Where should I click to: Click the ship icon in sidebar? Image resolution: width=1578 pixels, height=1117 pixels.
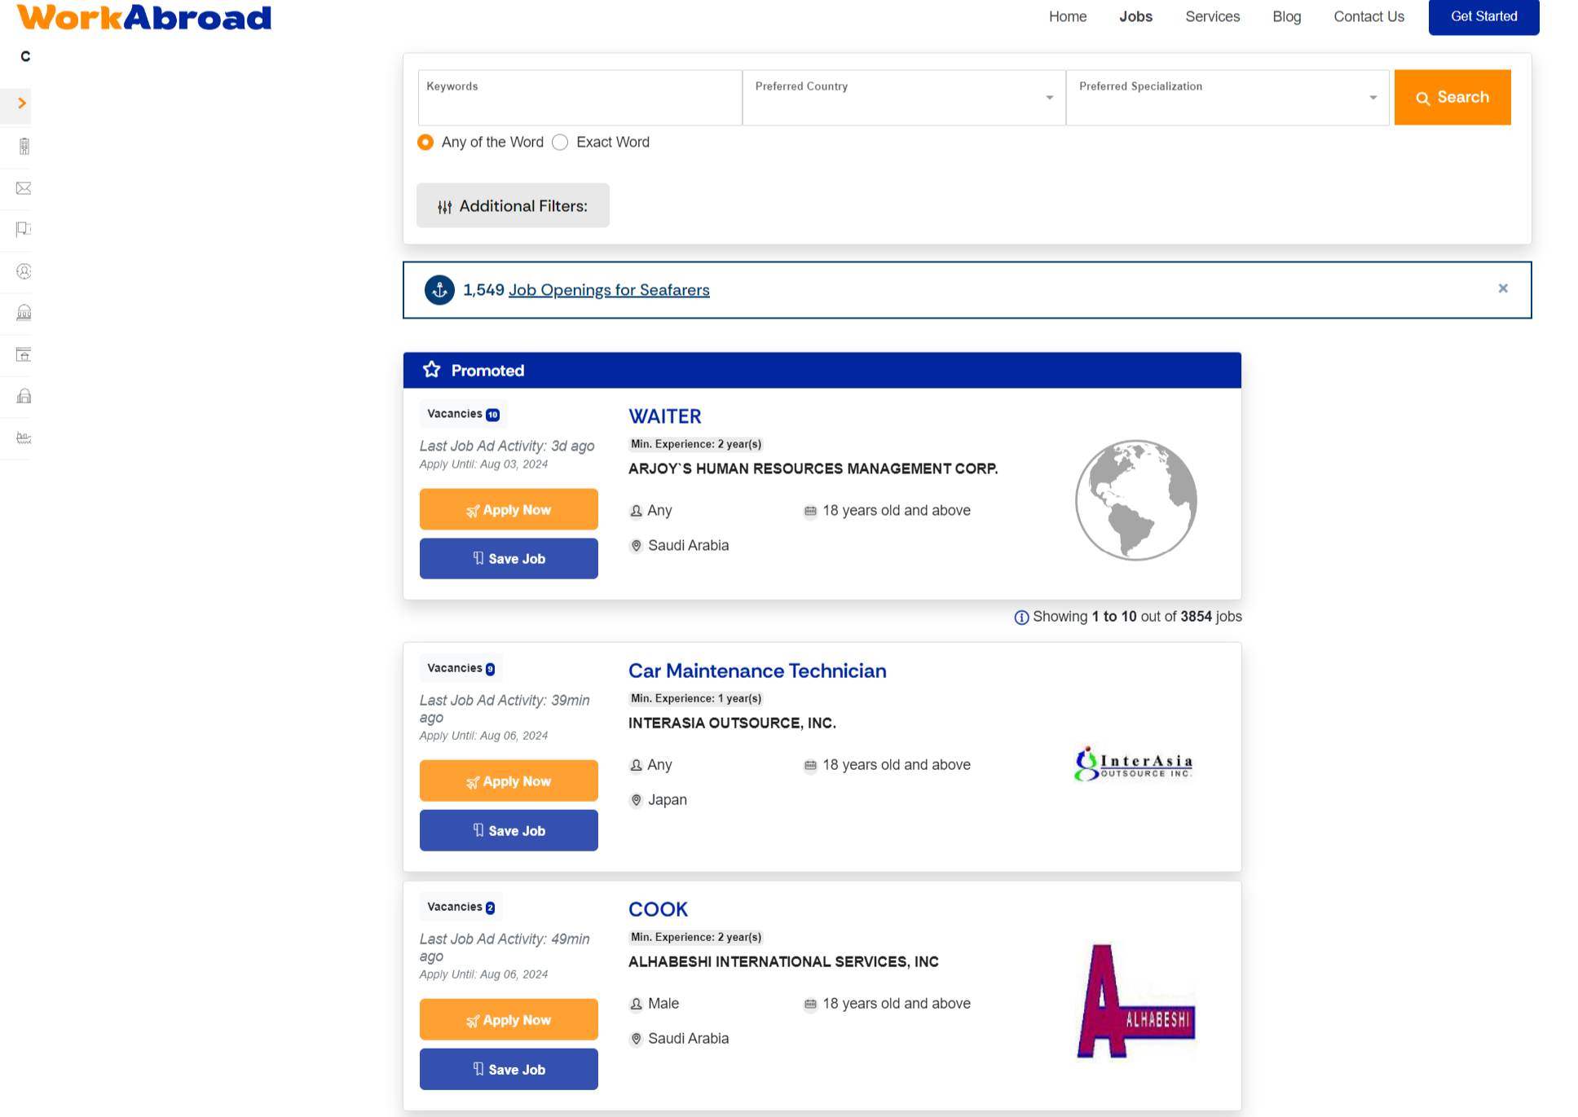(x=24, y=438)
